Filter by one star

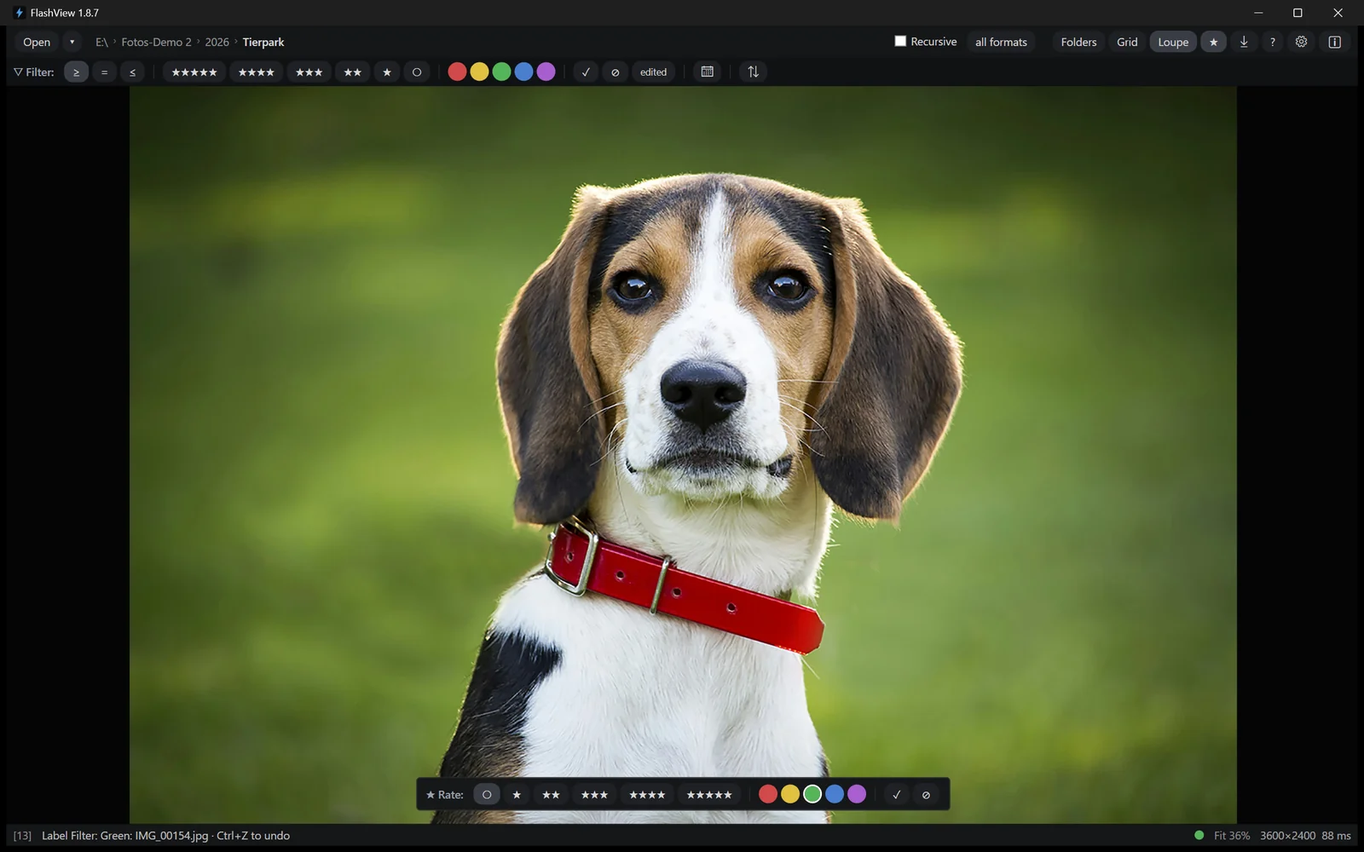pos(387,72)
